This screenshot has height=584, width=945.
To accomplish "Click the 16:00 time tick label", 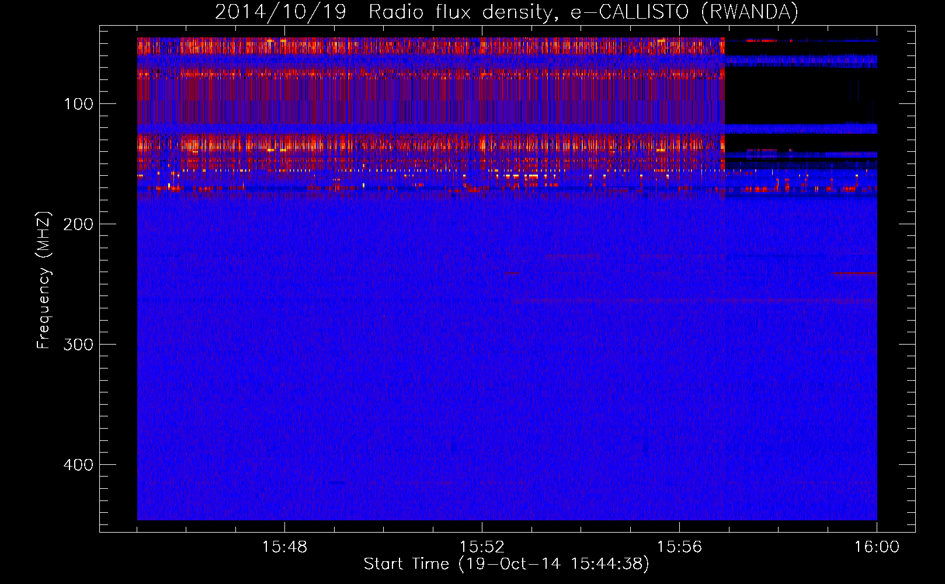I will (877, 547).
